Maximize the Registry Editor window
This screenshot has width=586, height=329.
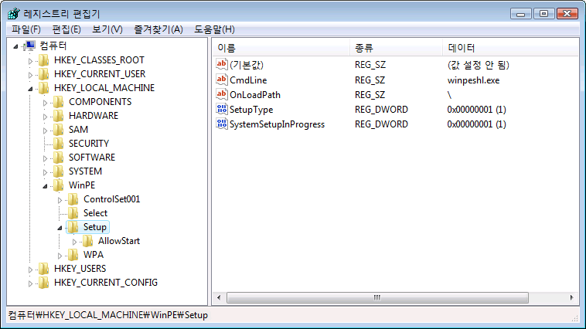[x=543, y=14]
